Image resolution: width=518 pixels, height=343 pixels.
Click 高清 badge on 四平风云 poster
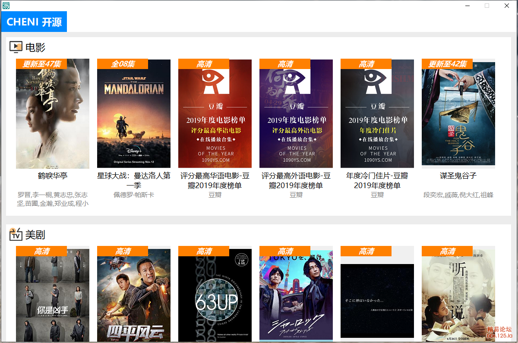coord(123,251)
